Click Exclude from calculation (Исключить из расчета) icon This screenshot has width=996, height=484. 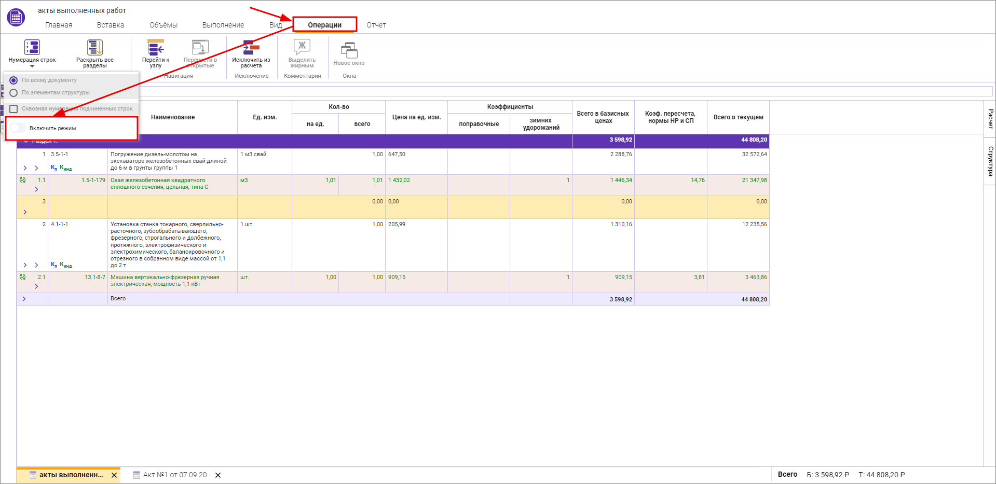pos(251,48)
